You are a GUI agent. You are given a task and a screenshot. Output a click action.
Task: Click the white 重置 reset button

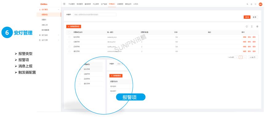[255, 17]
